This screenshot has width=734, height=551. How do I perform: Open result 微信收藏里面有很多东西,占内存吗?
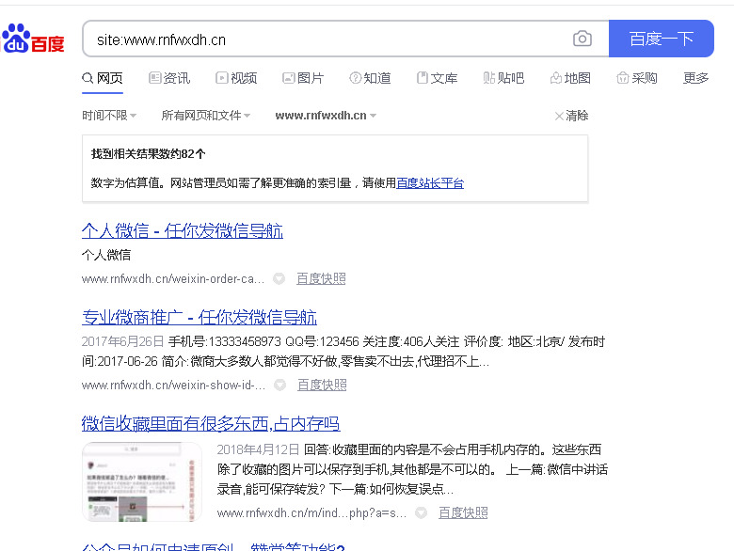211,424
